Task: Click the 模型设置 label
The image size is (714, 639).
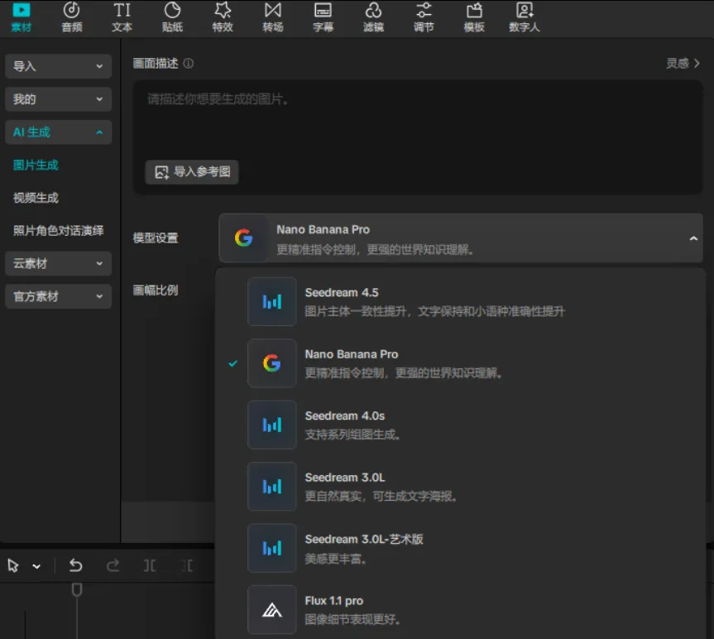Action: pyautogui.click(x=156, y=238)
